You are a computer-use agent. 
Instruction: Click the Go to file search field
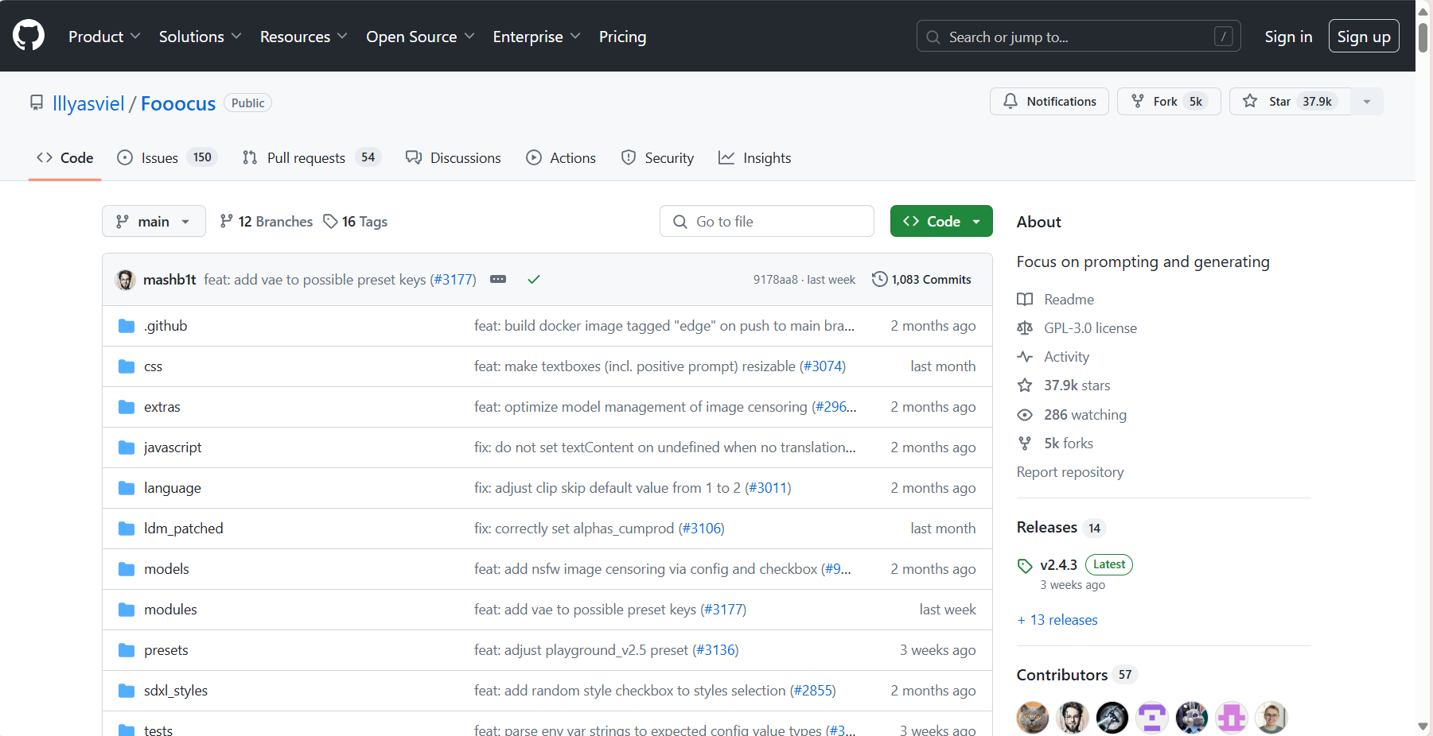(767, 222)
